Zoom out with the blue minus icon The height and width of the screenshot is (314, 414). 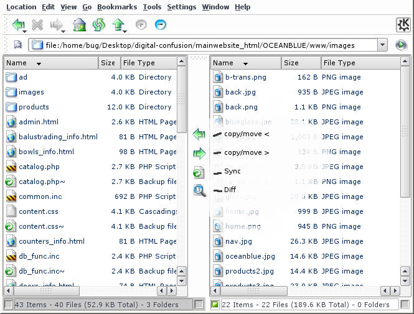[160, 25]
